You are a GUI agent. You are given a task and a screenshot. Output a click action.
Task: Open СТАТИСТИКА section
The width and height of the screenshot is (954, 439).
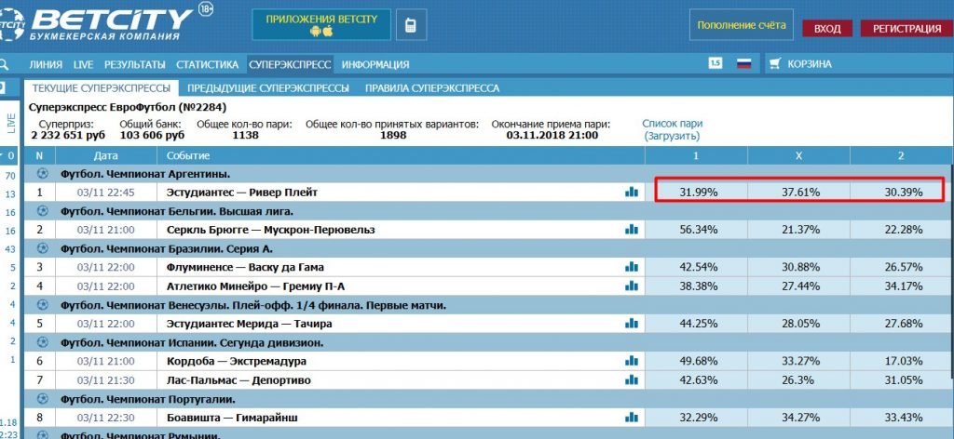point(208,64)
